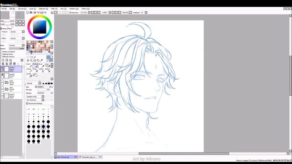Adjust the brush Density slider
Screen dimensions: 292x164
tap(45, 93)
